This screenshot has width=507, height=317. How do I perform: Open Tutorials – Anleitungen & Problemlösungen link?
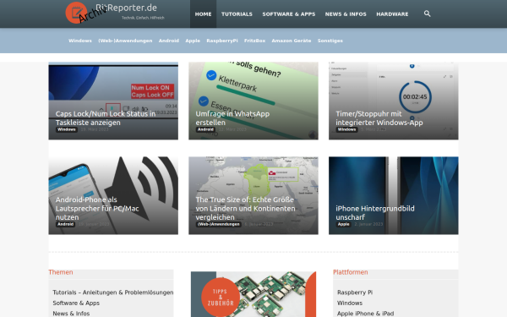click(113, 292)
